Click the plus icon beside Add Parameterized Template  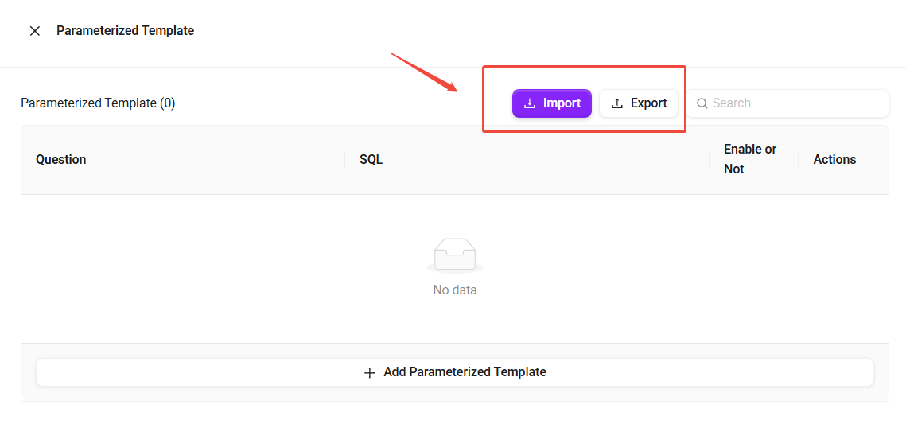pyautogui.click(x=369, y=372)
